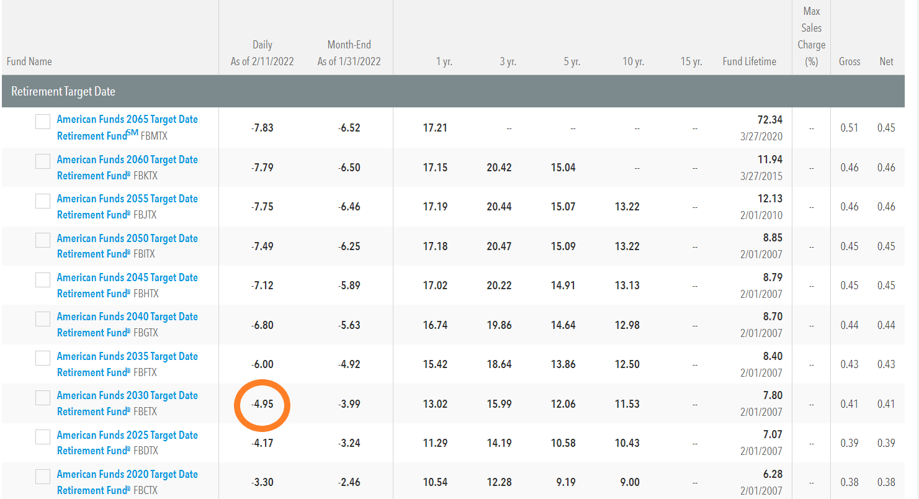Click the Max Sales Charge (%) header
The height and width of the screenshot is (499, 919).
[x=811, y=36]
